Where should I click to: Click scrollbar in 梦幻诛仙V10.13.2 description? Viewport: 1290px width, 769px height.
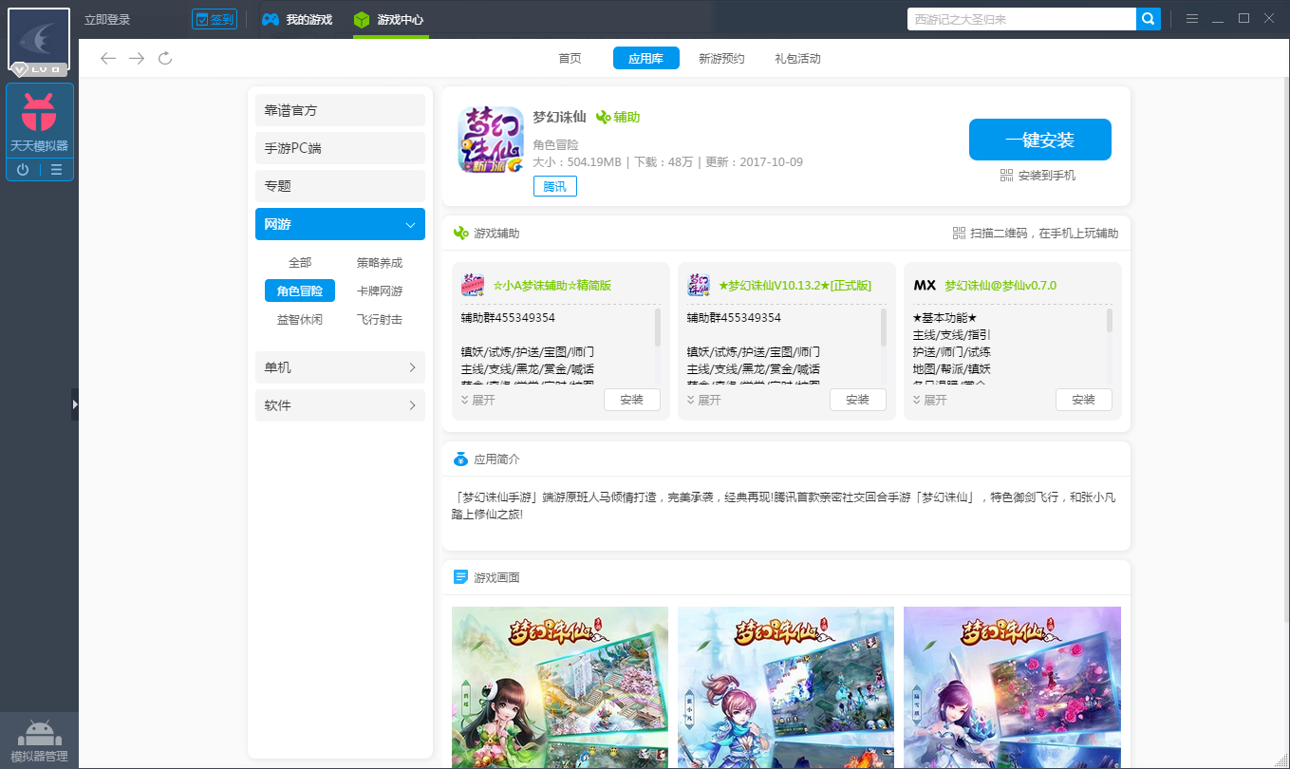(x=884, y=328)
